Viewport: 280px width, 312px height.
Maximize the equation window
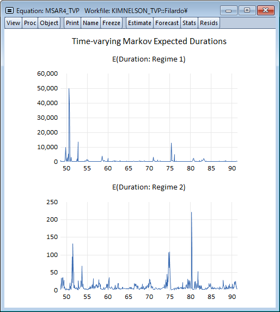tap(247, 10)
